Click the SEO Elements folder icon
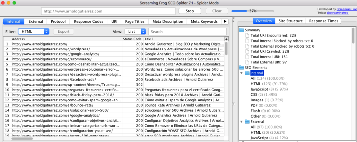This screenshot has height=142, width=357. click(241, 68)
